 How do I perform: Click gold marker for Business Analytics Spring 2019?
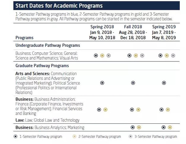[170, 127]
